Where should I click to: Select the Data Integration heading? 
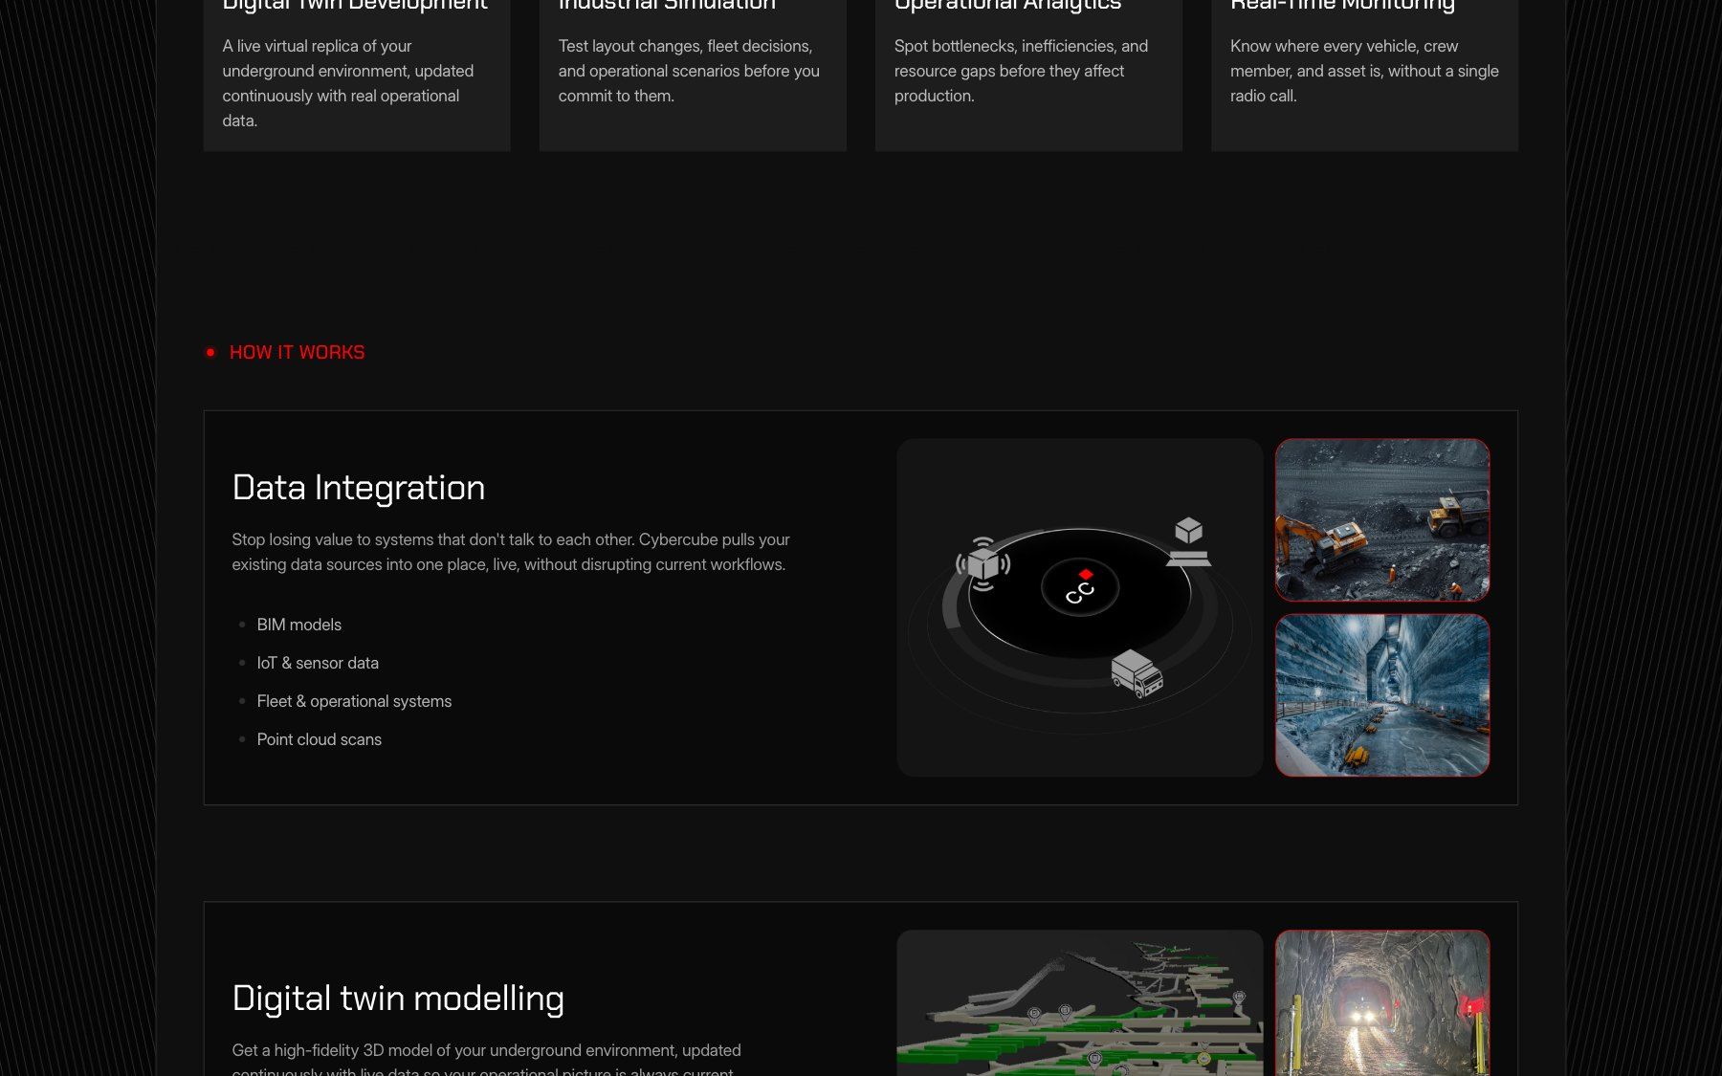[359, 488]
